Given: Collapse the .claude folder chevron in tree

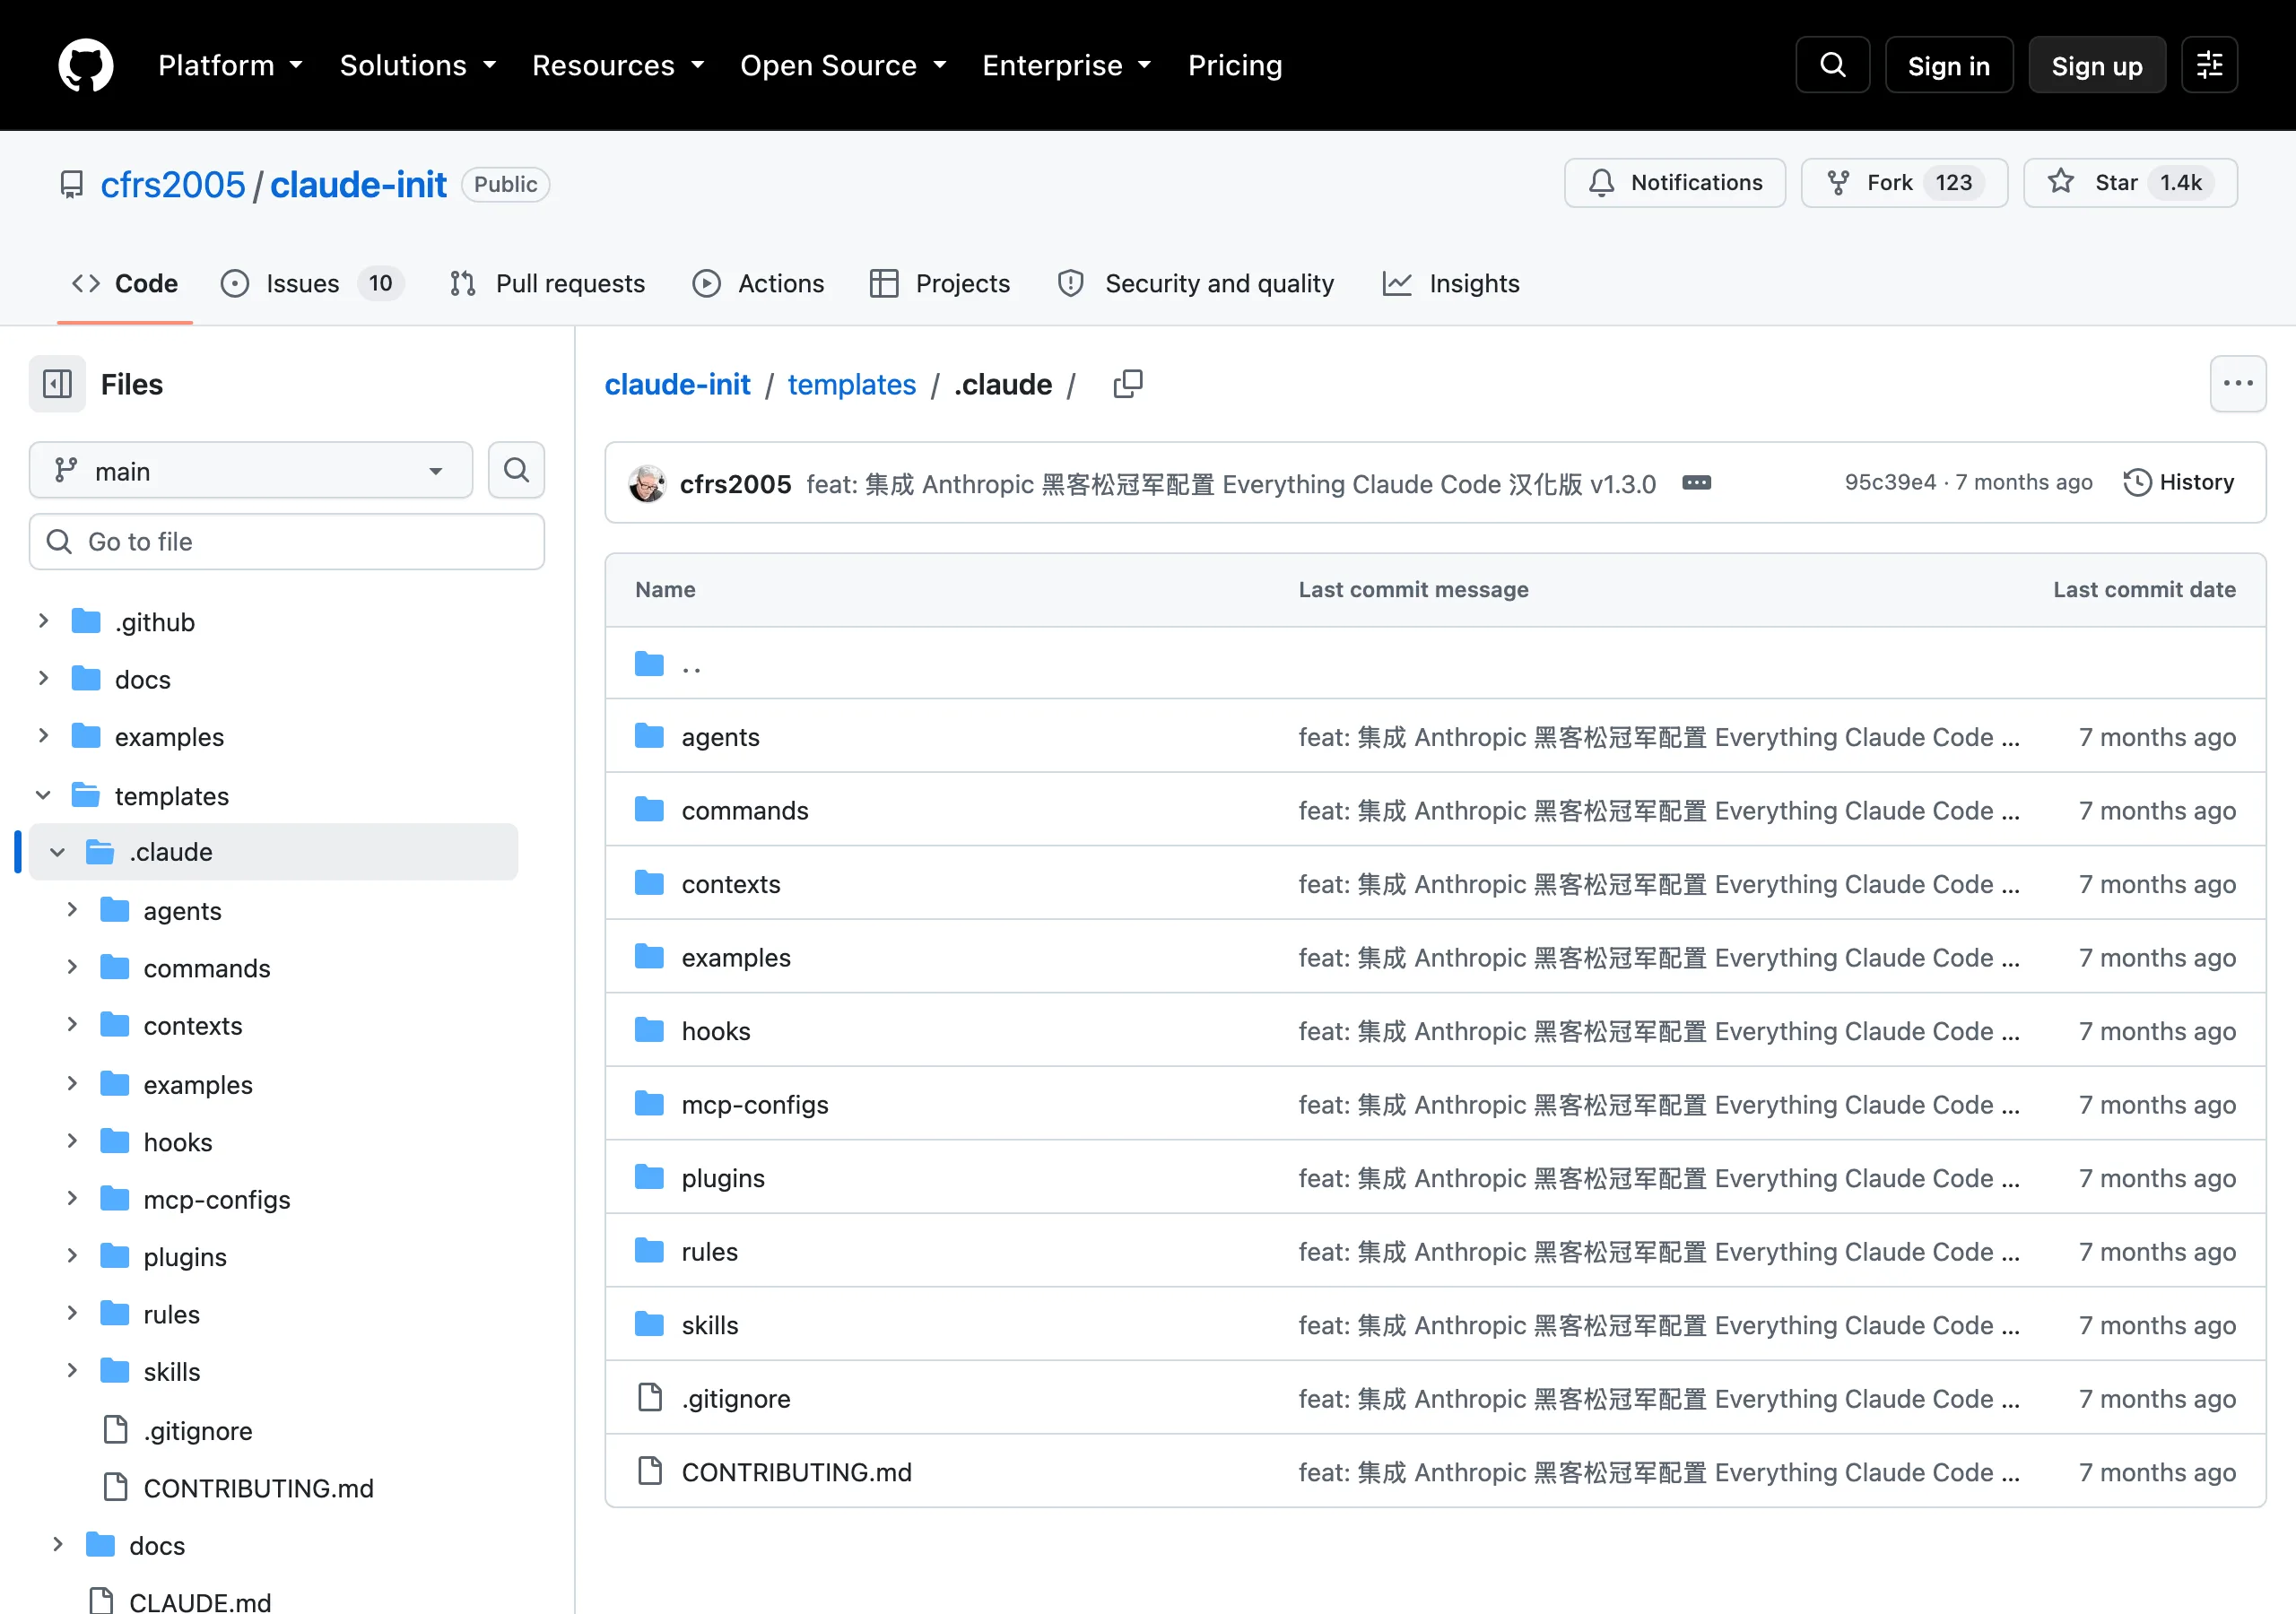Looking at the screenshot, I should coord(57,852).
